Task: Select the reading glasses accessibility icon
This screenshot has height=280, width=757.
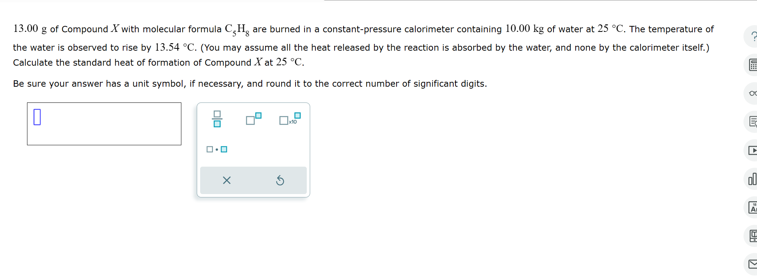Action: pos(753,93)
